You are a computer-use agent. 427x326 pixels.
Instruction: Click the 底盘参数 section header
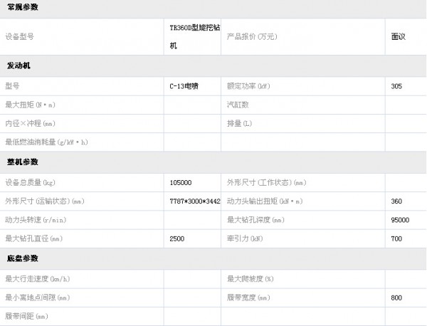pyautogui.click(x=23, y=258)
